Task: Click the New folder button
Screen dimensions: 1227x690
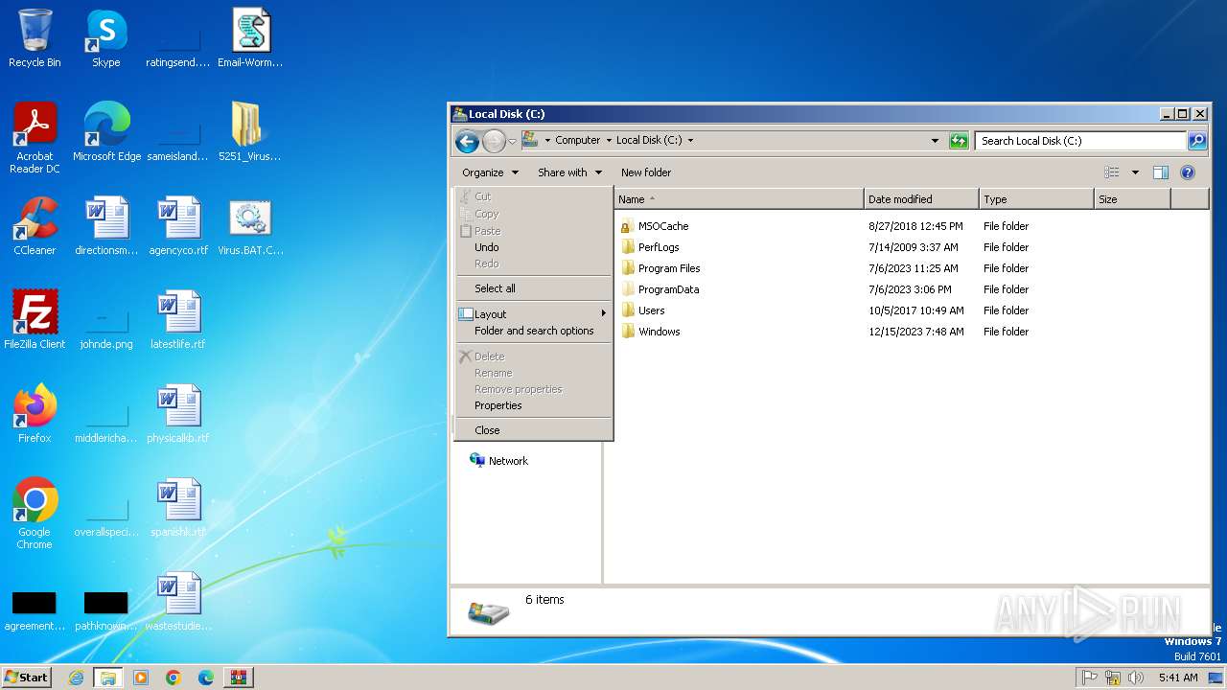Action: pos(646,172)
